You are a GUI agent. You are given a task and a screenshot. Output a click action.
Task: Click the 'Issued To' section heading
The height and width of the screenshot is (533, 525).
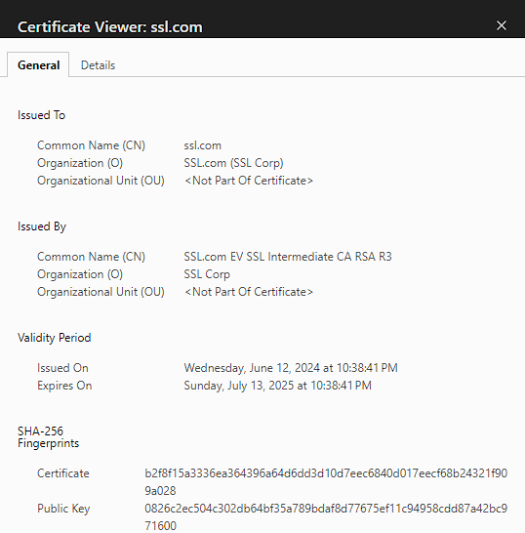[41, 115]
